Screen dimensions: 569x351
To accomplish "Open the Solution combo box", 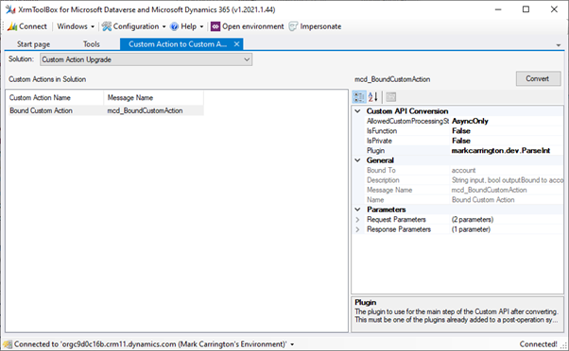I will point(146,59).
